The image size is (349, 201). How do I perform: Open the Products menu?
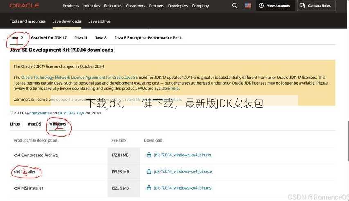tap(70, 6)
